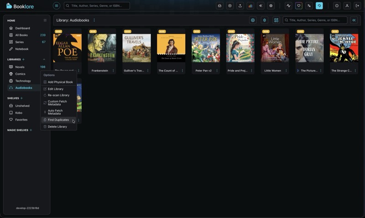Open the Edgar Allan Poe cover thumbnail
The width and height of the screenshot is (365, 218).
(x=68, y=48)
